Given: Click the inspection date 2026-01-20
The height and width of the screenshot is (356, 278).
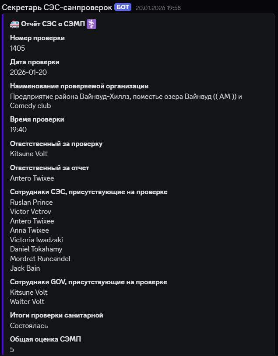Looking at the screenshot, I should [x=28, y=72].
